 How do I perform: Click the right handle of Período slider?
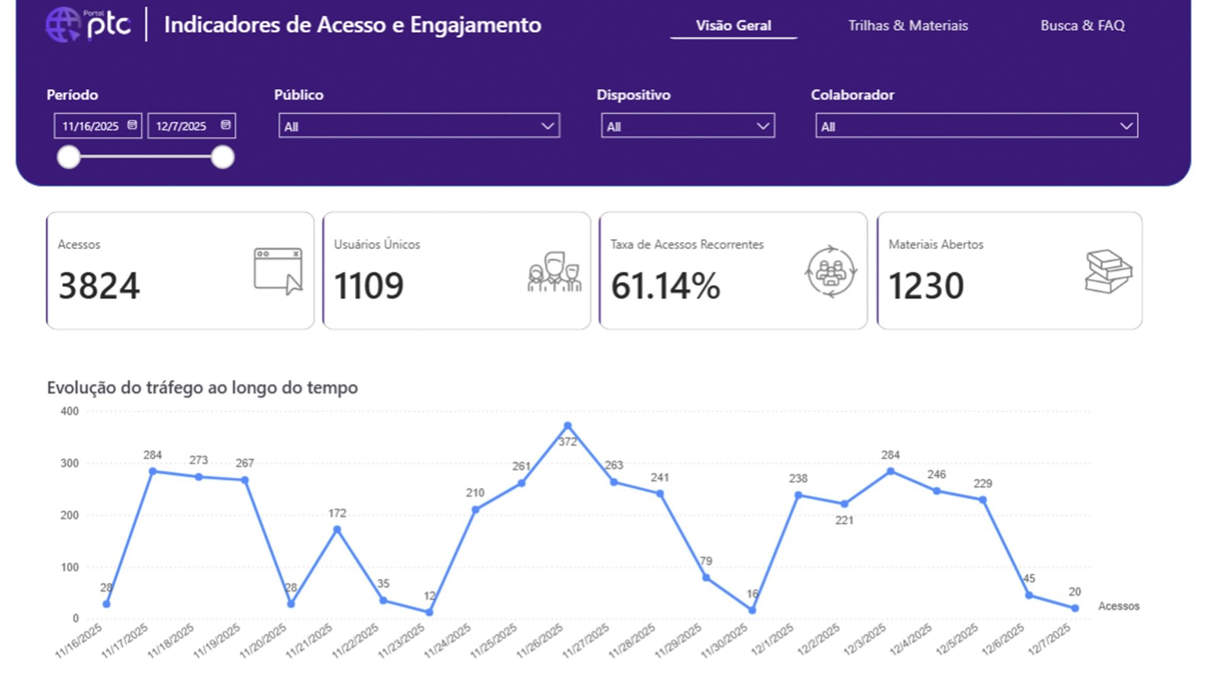(223, 157)
